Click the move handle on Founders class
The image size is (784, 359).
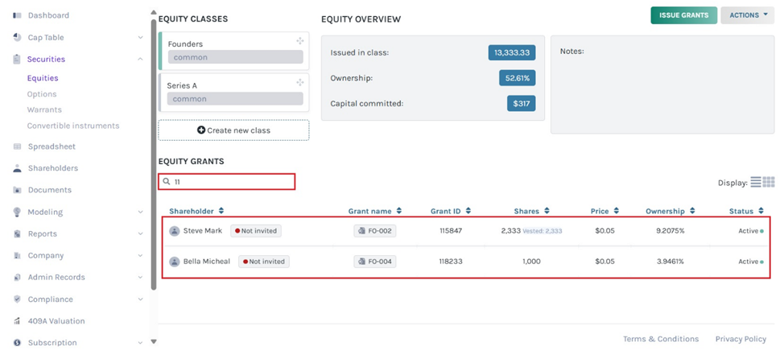click(300, 41)
